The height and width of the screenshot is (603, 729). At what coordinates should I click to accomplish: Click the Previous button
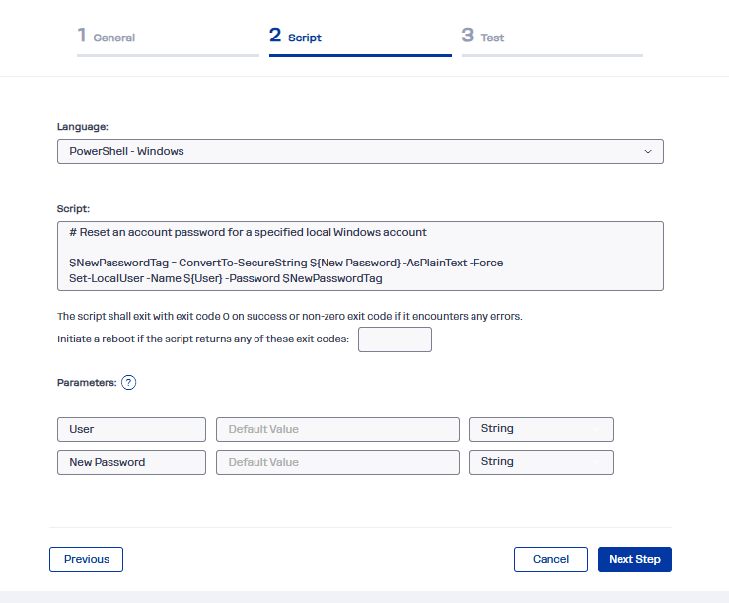pos(87,560)
